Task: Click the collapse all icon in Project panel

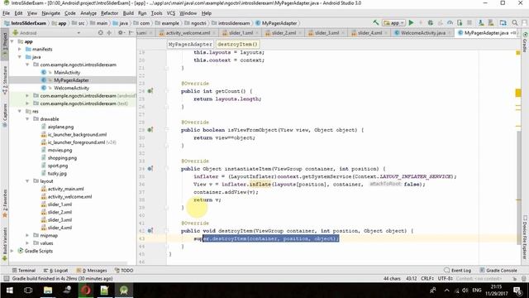Action: 109,33
